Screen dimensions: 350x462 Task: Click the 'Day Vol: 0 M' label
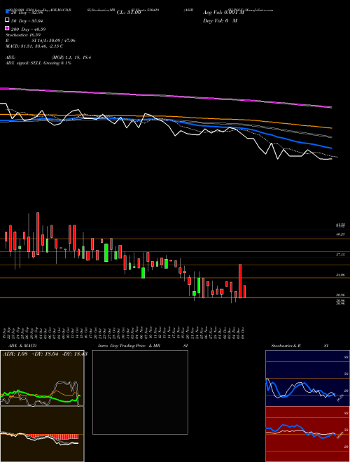click(220, 20)
